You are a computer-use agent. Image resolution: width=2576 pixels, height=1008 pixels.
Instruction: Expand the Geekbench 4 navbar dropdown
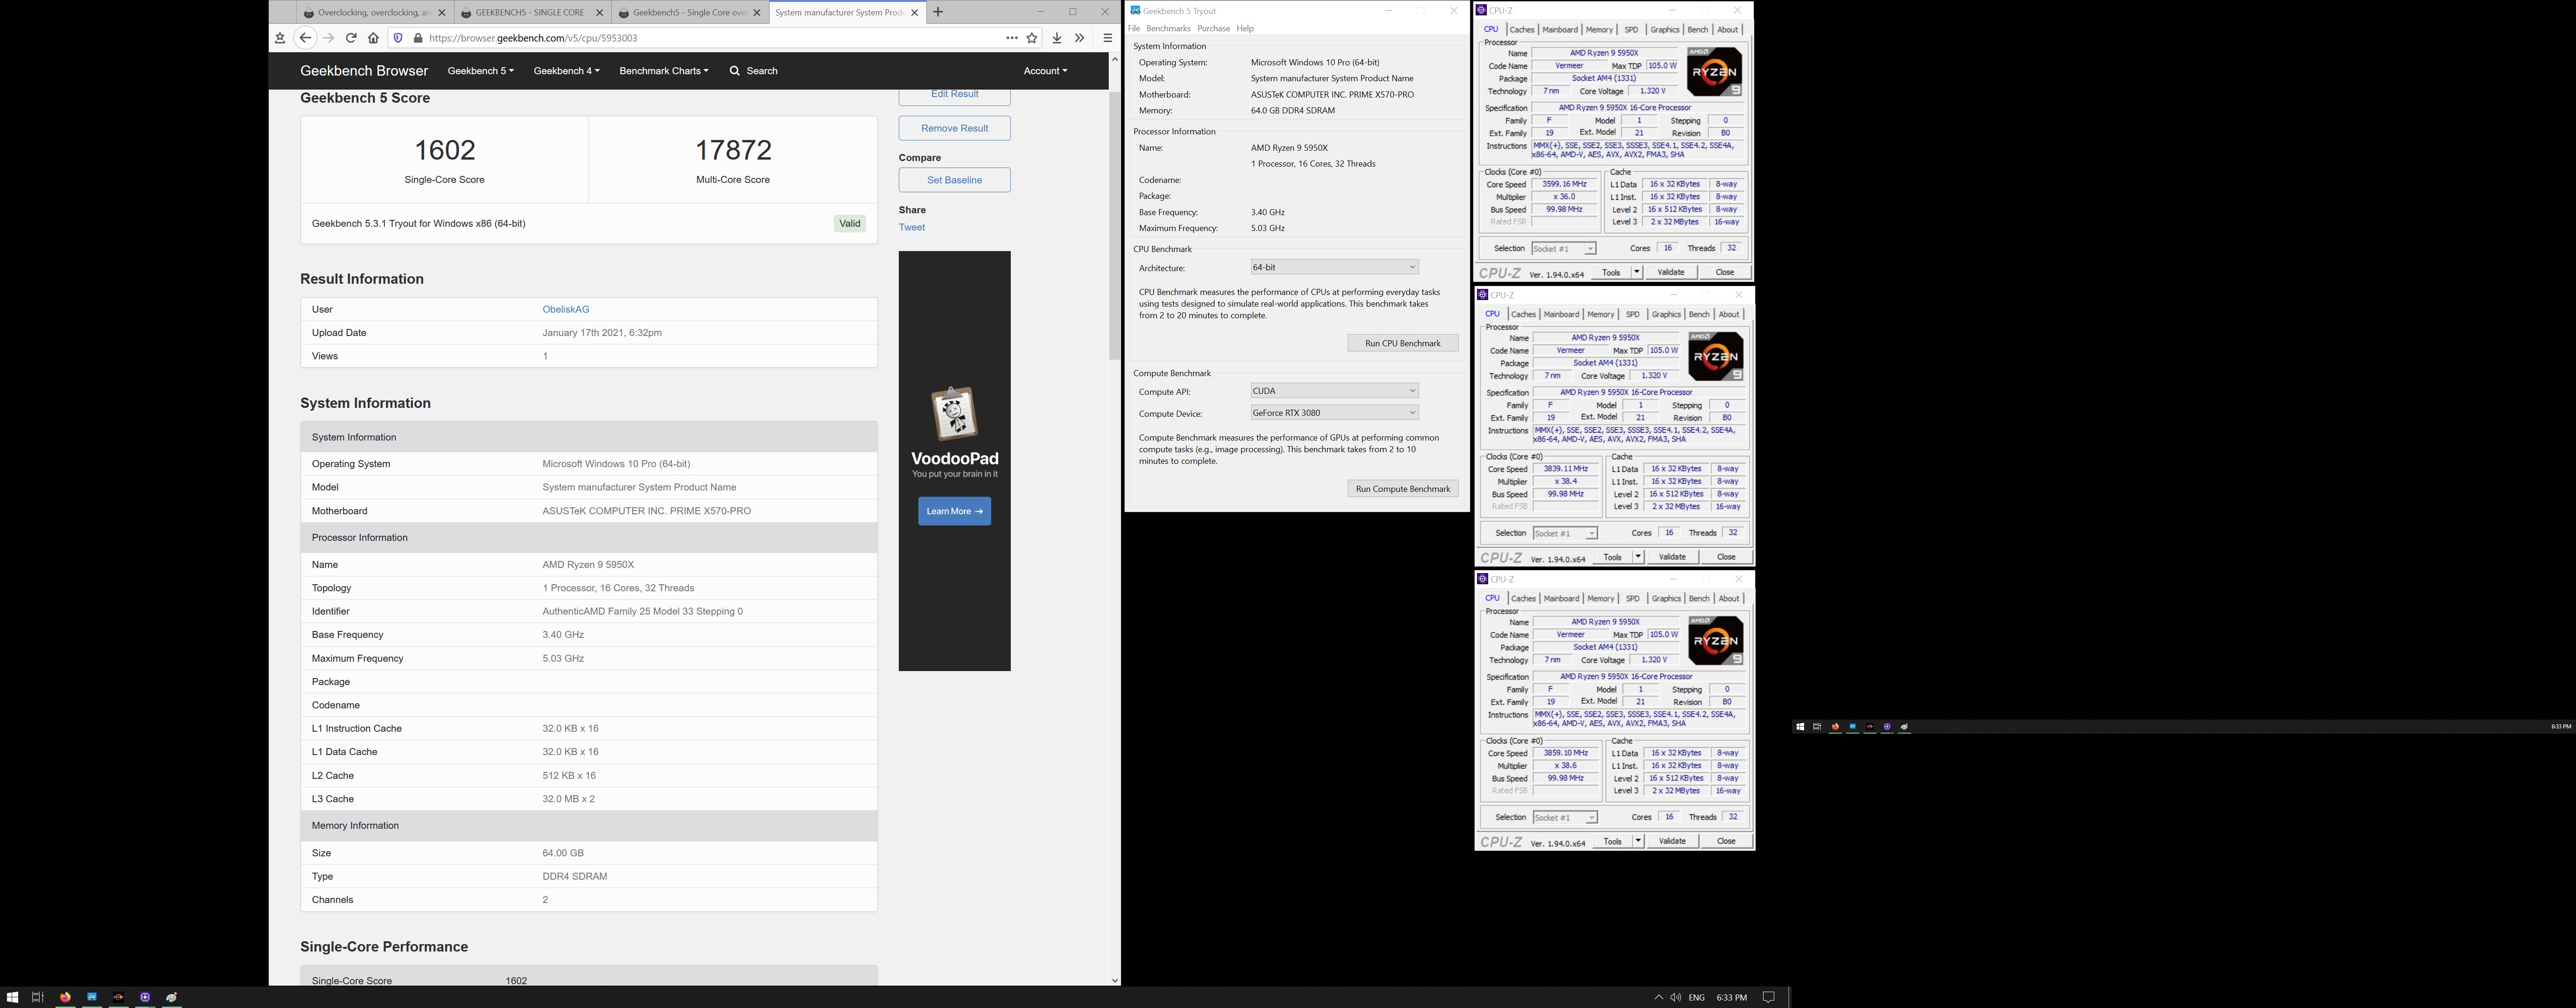pos(566,71)
